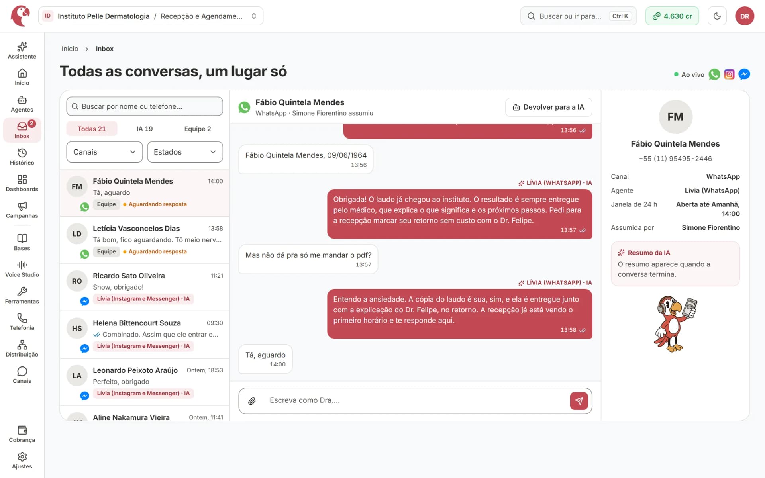Toggle dark mode with the moon icon
The image size is (765, 478).
pos(717,16)
